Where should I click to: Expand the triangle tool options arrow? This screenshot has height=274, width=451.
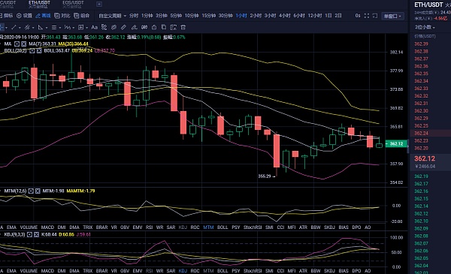[x=47, y=28]
